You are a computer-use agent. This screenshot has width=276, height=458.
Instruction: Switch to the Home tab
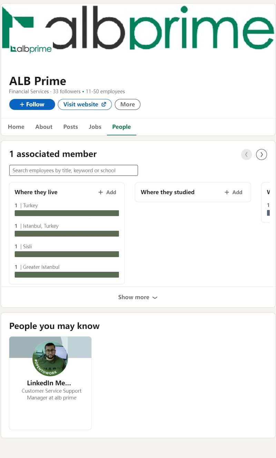16,127
